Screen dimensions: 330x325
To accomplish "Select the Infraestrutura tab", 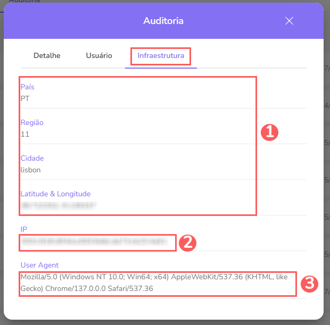I will [161, 56].
